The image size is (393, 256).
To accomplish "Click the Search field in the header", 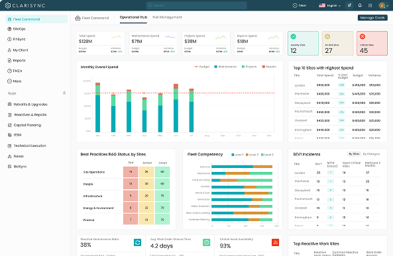I will point(196,5).
